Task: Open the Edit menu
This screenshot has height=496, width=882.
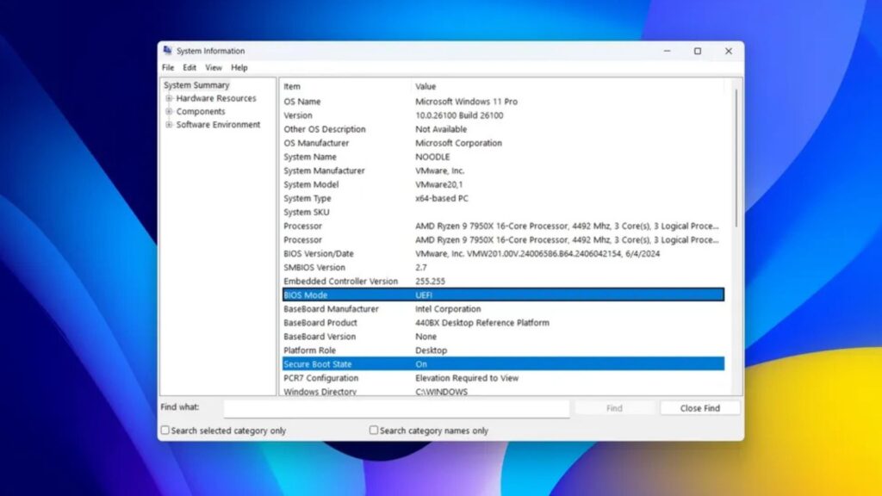Action: point(189,67)
